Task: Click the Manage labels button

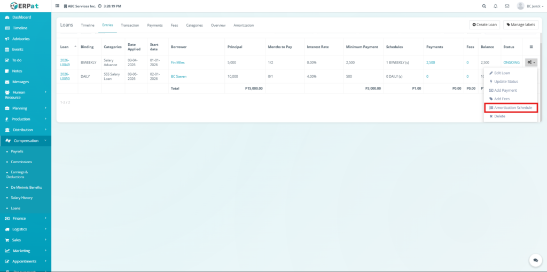Action: point(520,25)
